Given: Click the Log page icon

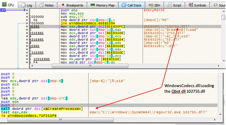Looking at the screenshot, I should pos(24,5).
